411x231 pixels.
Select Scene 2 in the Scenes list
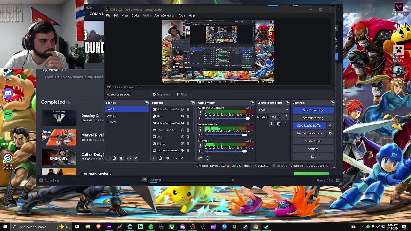pyautogui.click(x=127, y=116)
